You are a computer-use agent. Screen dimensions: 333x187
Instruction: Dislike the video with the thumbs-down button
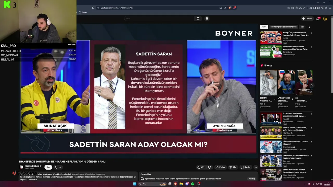209,167
